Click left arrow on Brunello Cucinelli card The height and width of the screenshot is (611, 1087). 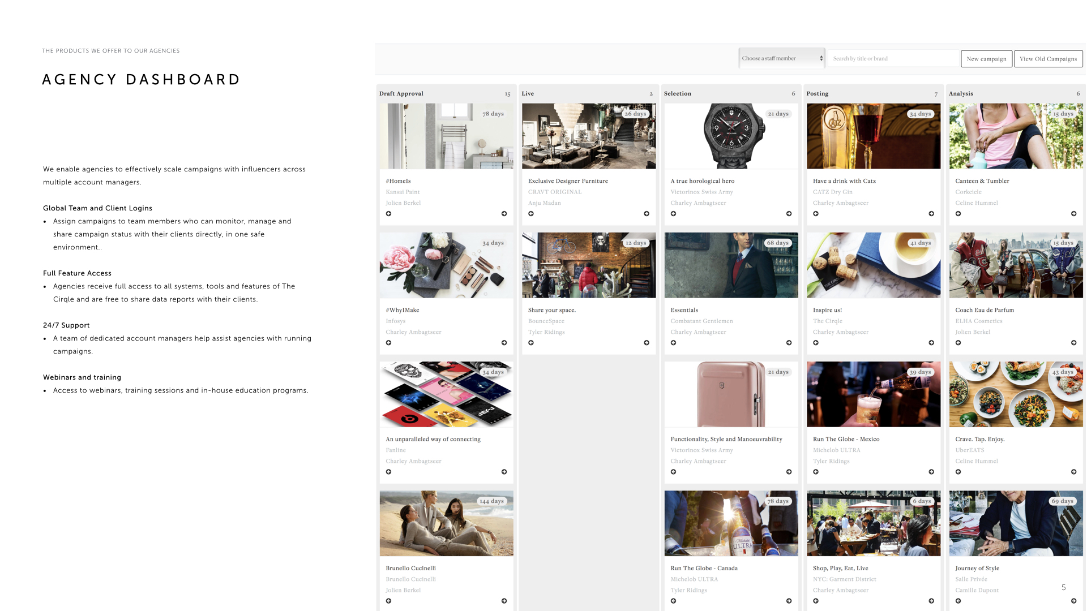tap(388, 601)
